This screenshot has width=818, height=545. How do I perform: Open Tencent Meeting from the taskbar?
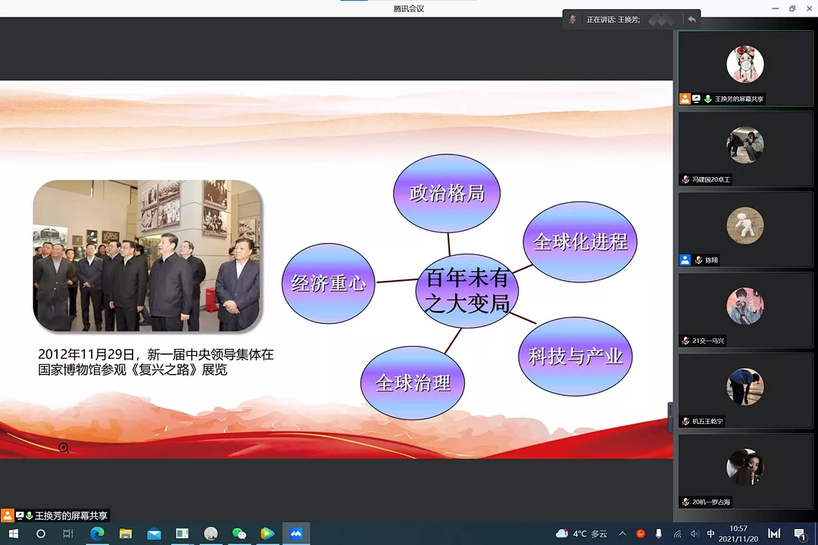[x=296, y=534]
